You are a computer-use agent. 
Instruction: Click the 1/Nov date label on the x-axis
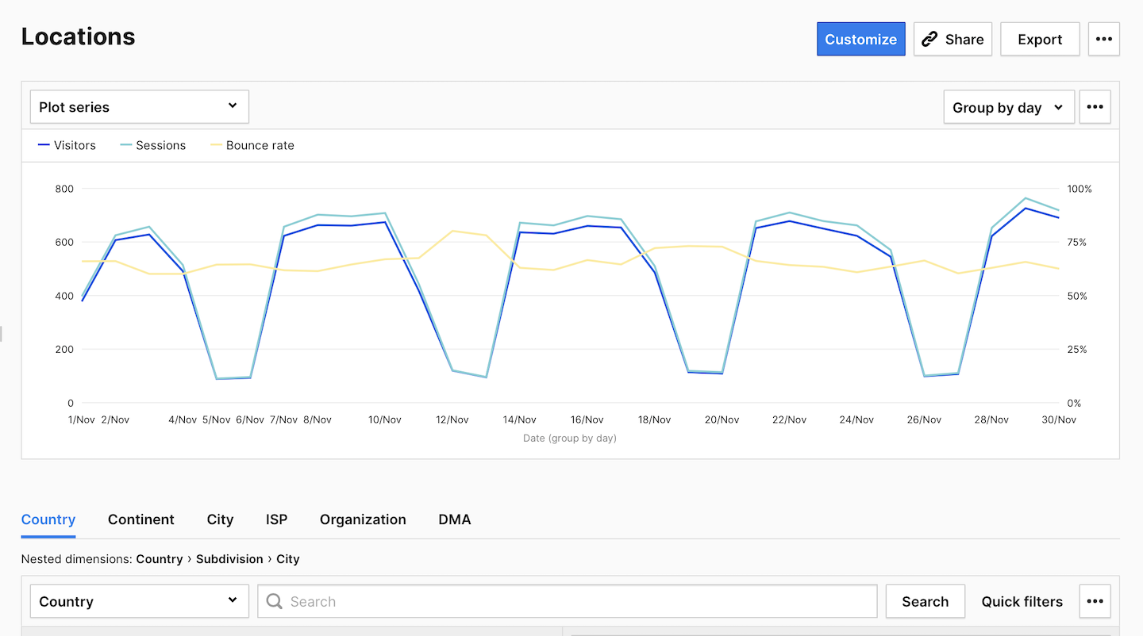point(83,420)
